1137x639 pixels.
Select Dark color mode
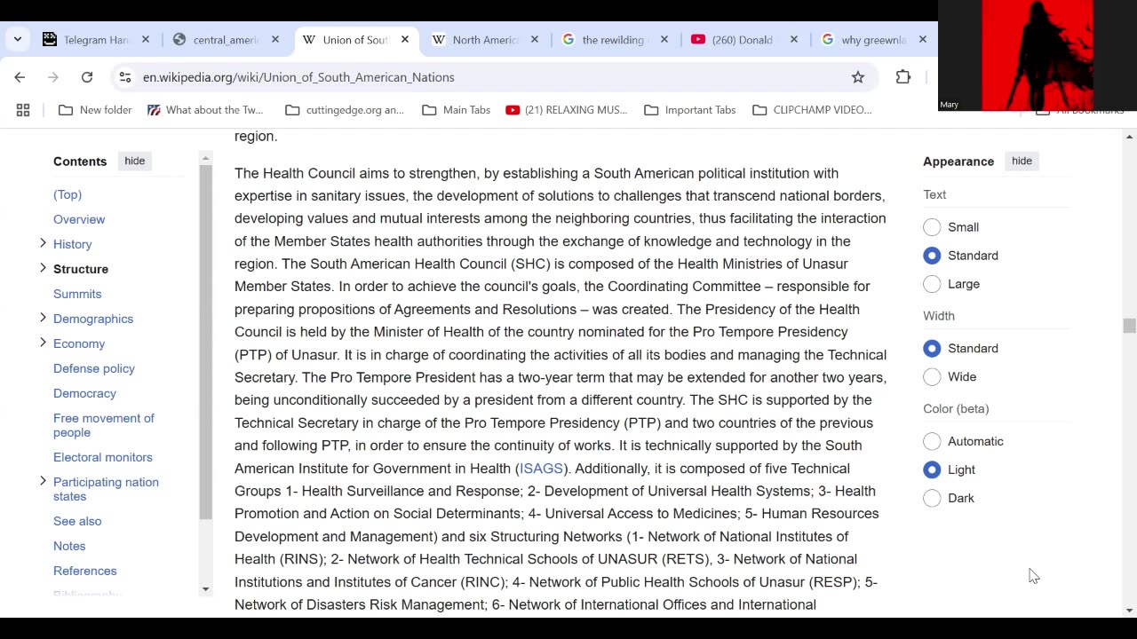pyautogui.click(x=932, y=498)
